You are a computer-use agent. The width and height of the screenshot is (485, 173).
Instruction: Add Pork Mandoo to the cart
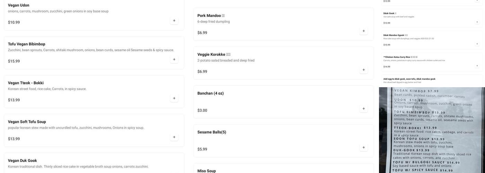tap(363, 31)
